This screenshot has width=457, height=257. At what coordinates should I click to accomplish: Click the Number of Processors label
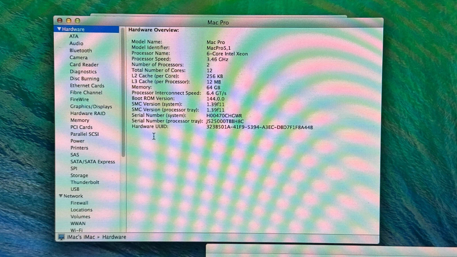157,65
